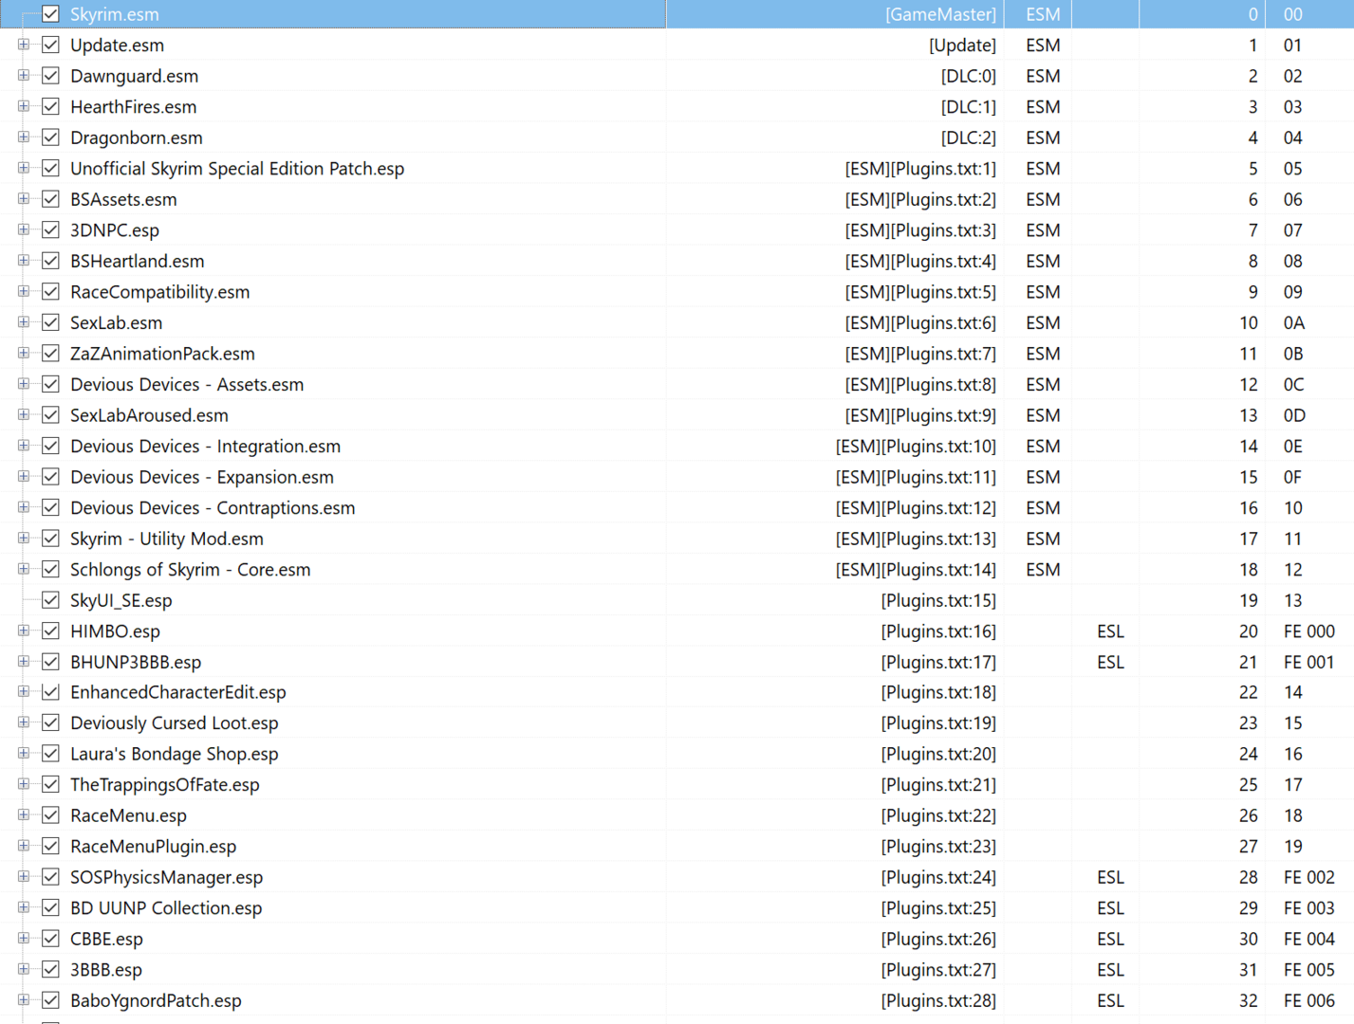Click the [DLC:1] flag cell

(x=968, y=106)
